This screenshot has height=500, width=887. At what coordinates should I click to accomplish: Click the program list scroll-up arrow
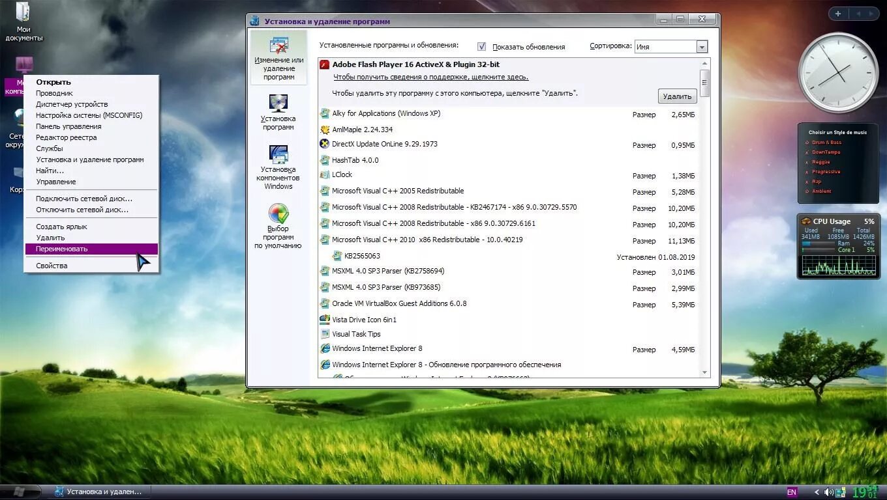pos(704,64)
